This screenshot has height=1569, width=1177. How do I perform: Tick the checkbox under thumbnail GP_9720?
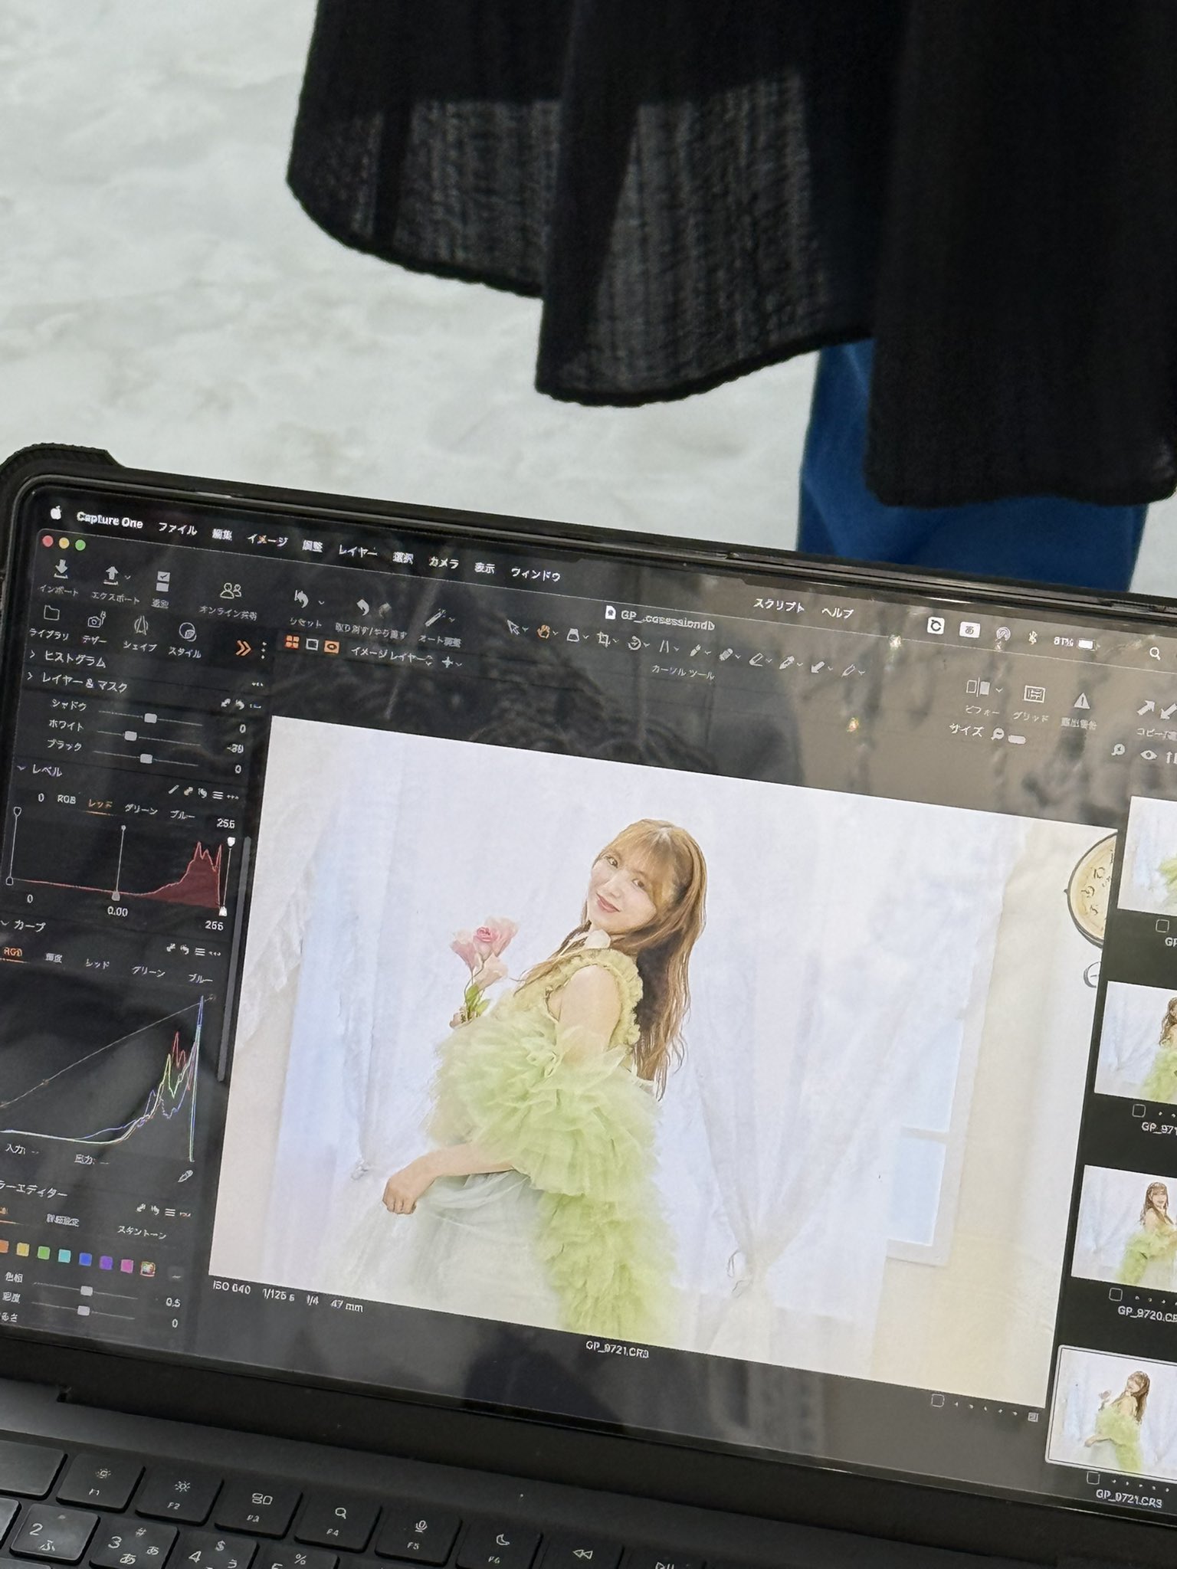pos(1116,1294)
